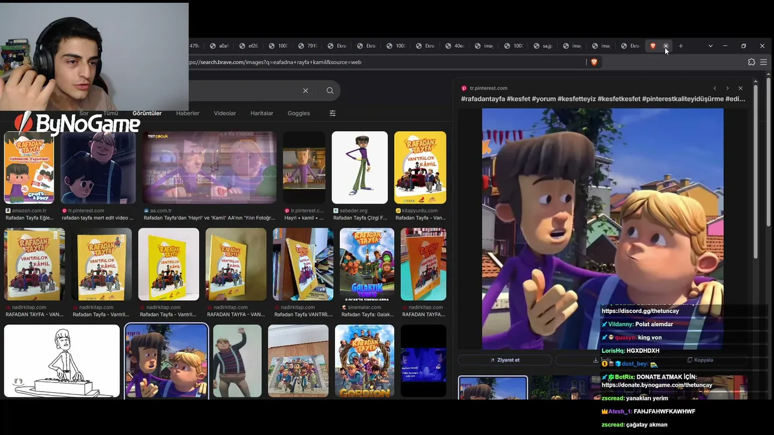
Task: Click into the Brave search input field
Action: click(x=242, y=91)
